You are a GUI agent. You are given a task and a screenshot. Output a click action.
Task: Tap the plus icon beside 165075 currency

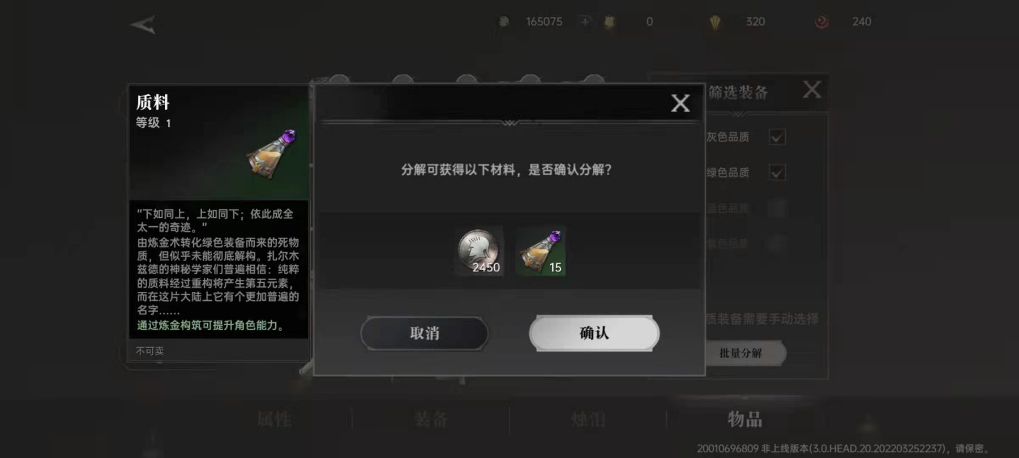tap(585, 22)
